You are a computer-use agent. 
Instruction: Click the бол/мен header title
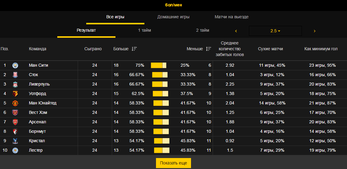coord(174,5)
